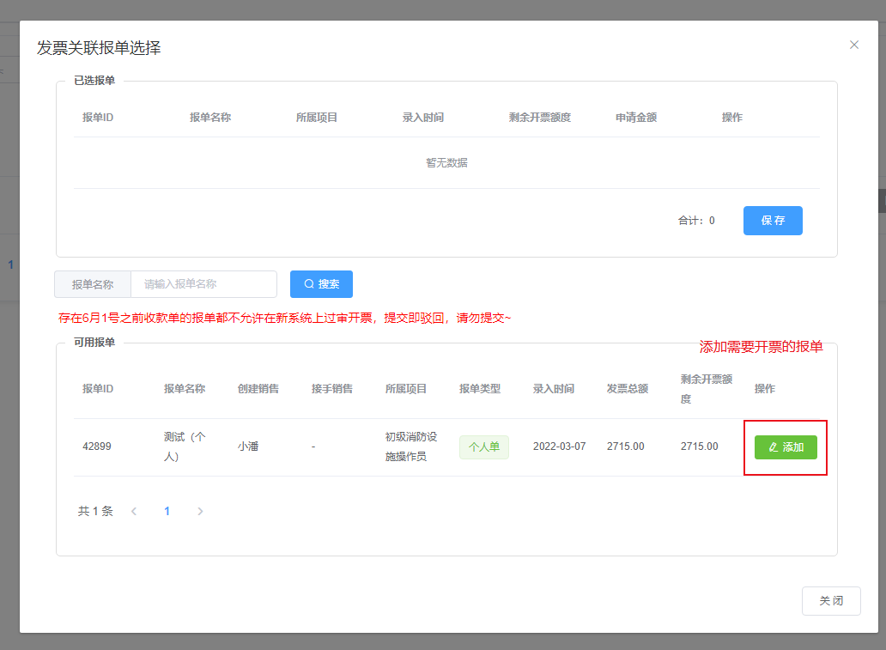
Task: Click the 录入时间 header in the 已选报单 table
Action: click(x=422, y=118)
